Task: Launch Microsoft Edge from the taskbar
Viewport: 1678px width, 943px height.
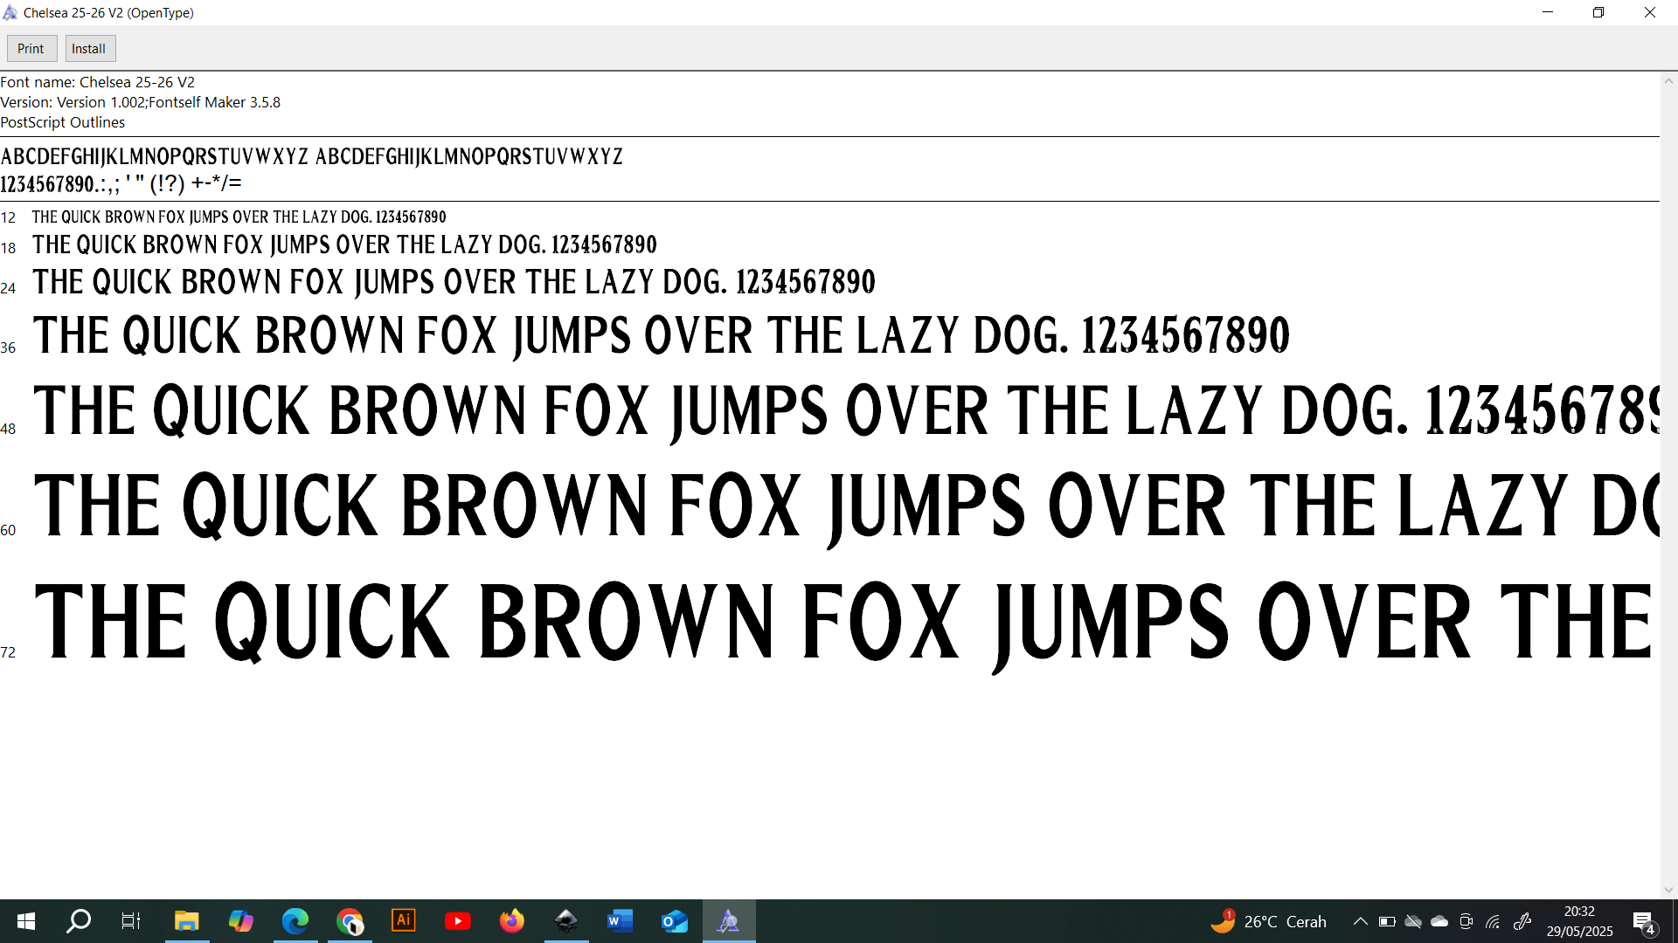Action: click(295, 920)
